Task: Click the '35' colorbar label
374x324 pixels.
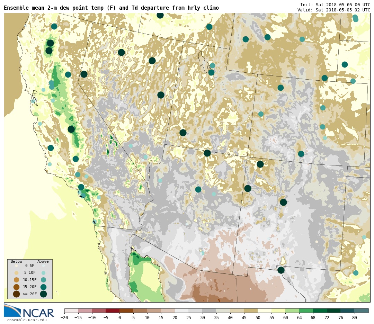Action: (x=216, y=318)
